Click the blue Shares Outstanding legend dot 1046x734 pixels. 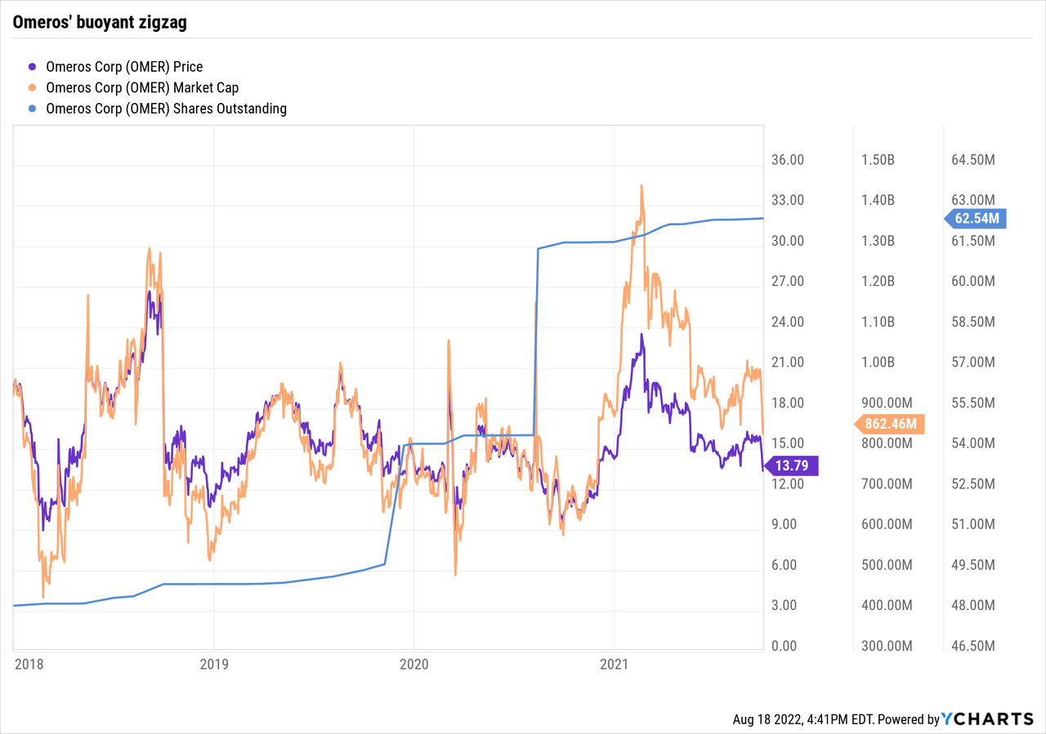coord(33,108)
